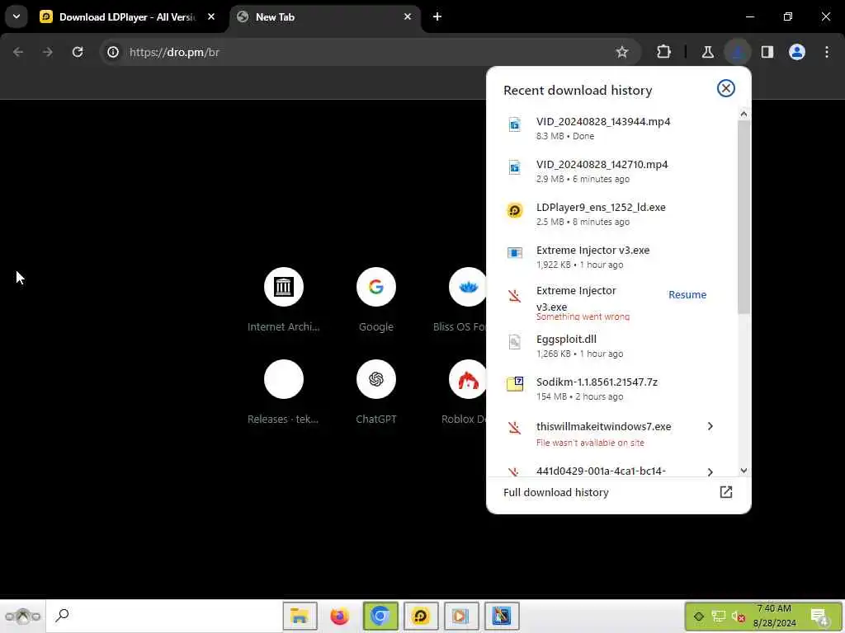Toggle the side panel icon
This screenshot has width=845, height=633.
click(767, 52)
